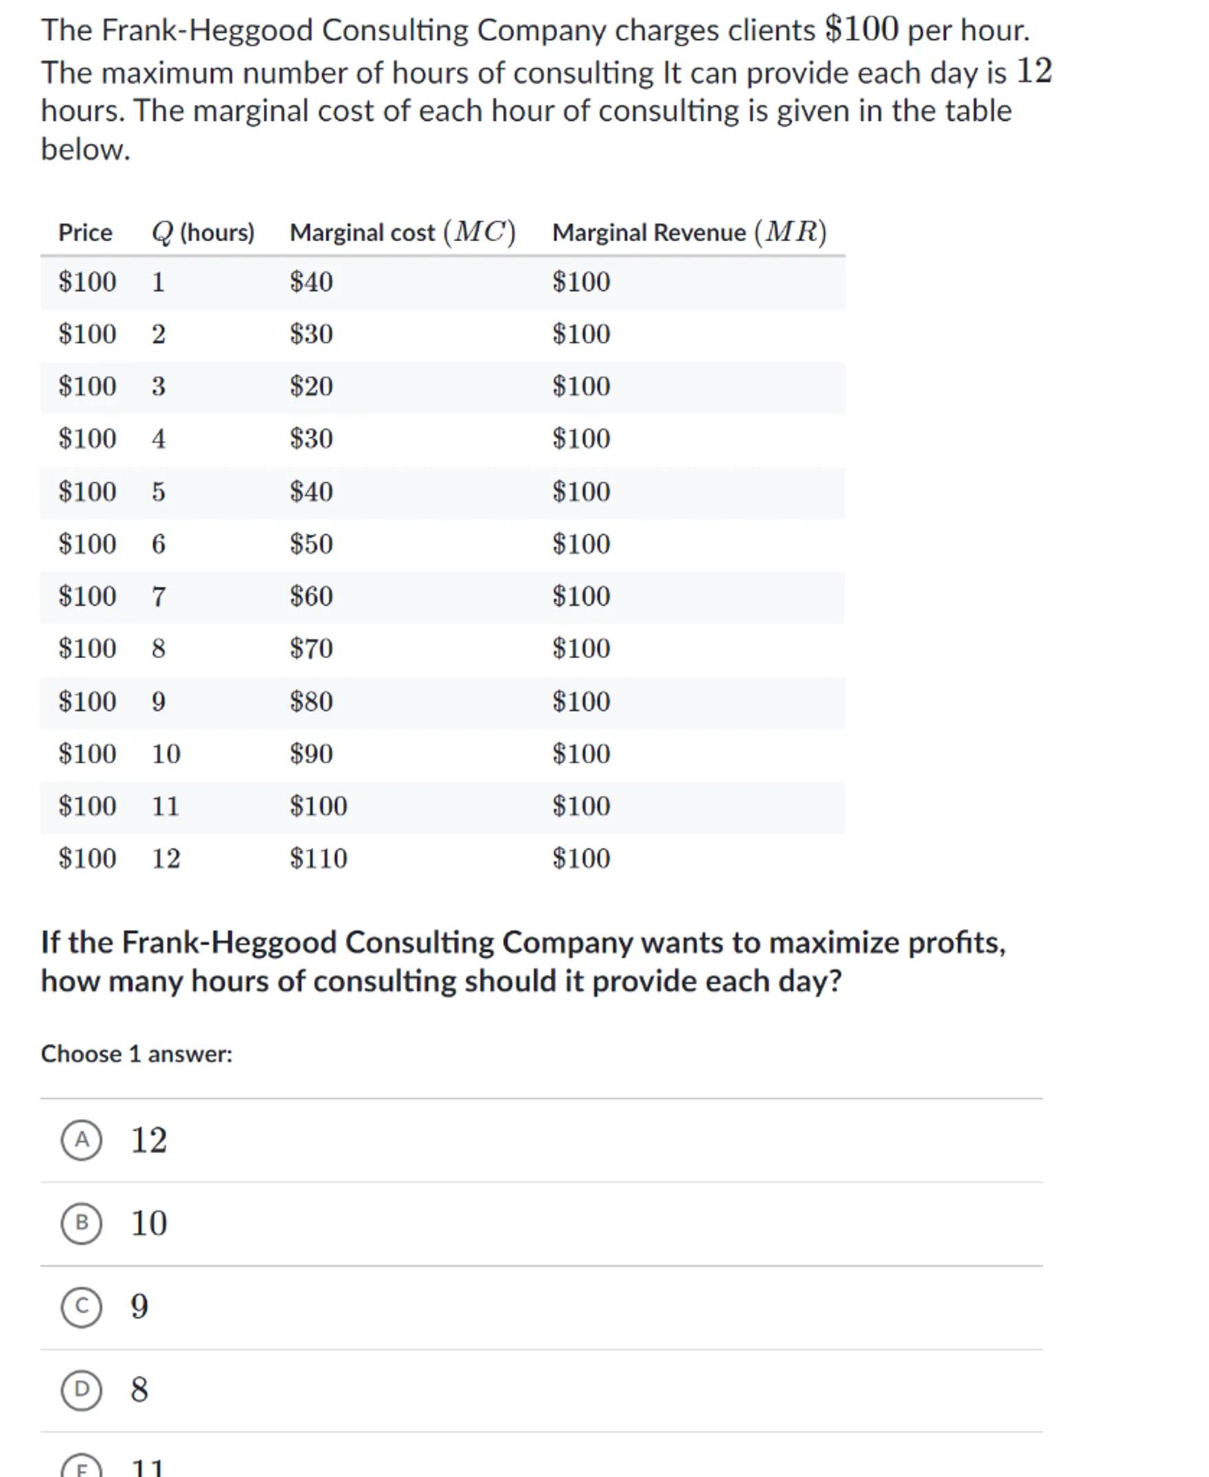The width and height of the screenshot is (1209, 1477).
Task: Click the bold maximize profits question text
Action: pyautogui.click(x=522, y=962)
